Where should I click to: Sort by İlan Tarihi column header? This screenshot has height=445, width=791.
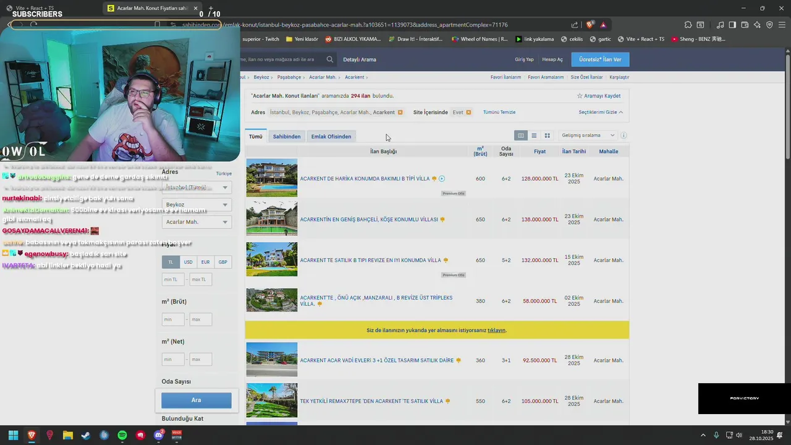click(574, 151)
